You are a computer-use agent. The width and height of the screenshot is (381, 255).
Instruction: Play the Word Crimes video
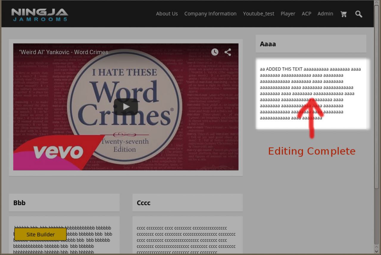pyautogui.click(x=126, y=106)
